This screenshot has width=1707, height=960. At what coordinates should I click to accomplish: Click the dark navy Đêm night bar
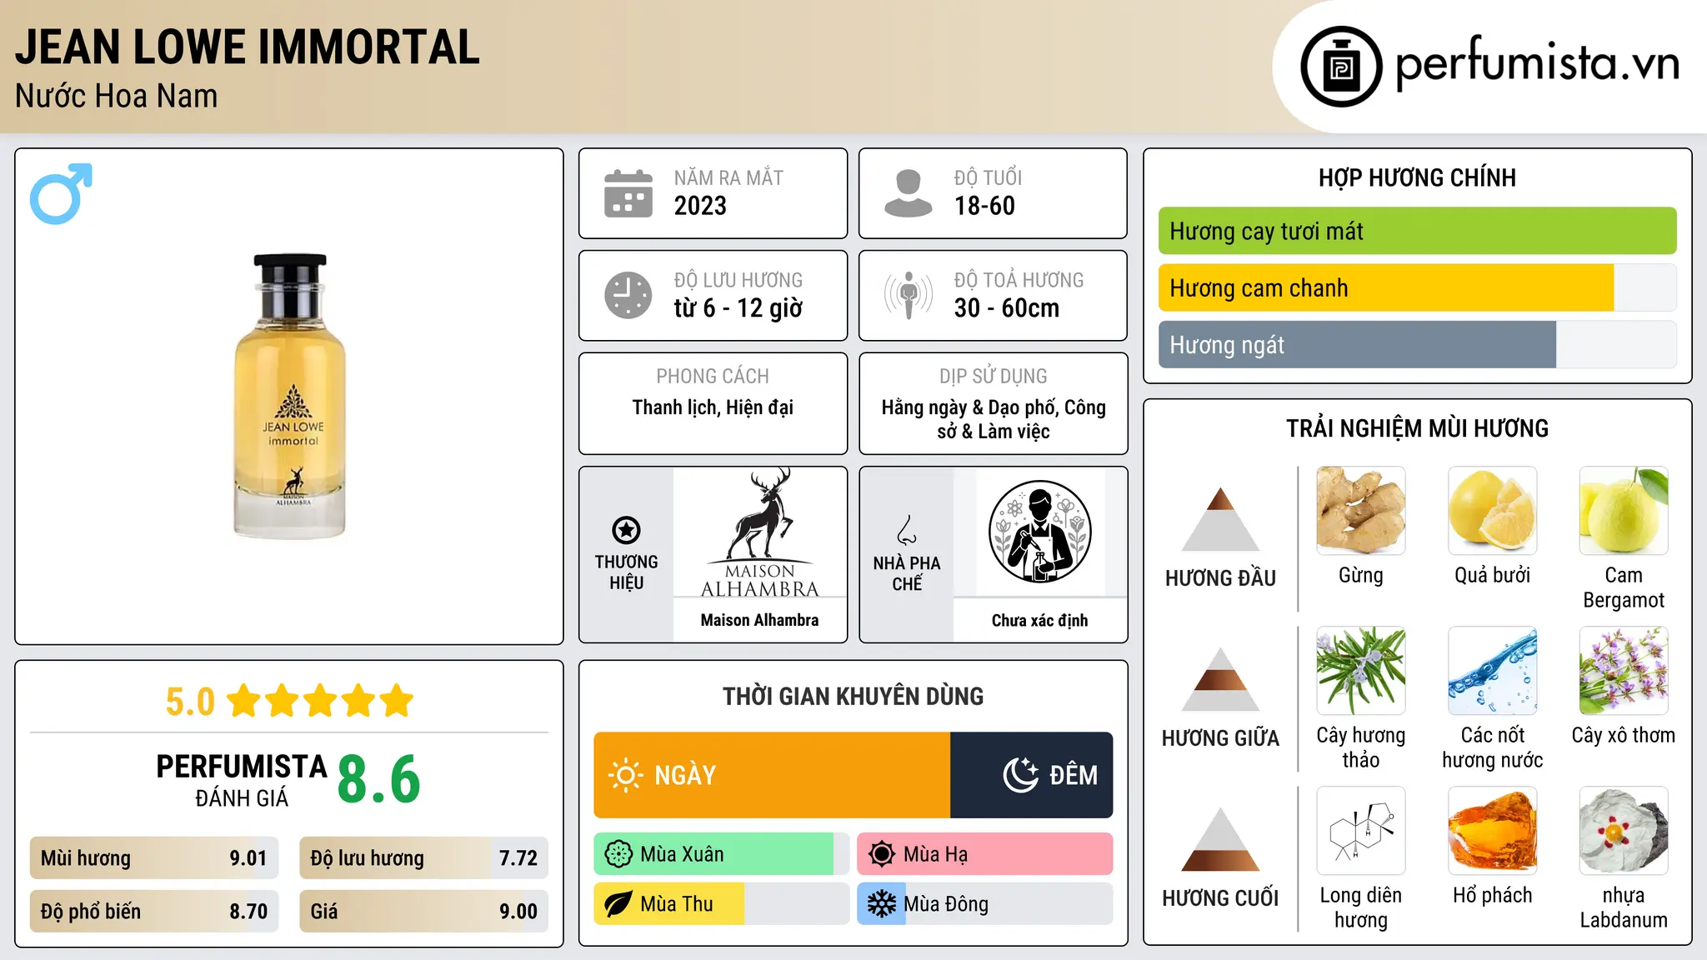click(1032, 775)
